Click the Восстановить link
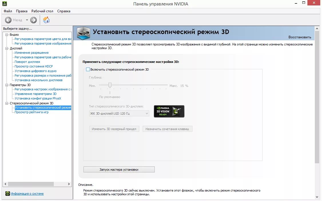This screenshot has height=201, width=322. (300, 37)
